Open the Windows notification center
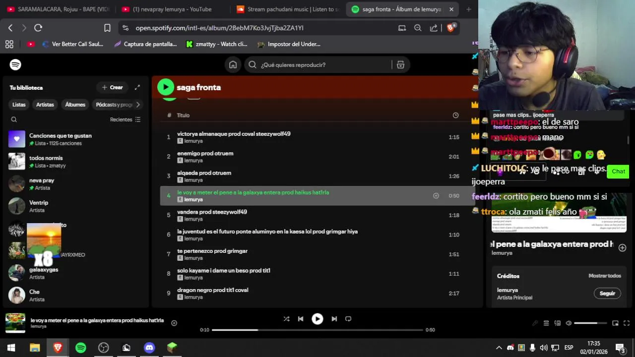The image size is (635, 357). [620, 348]
